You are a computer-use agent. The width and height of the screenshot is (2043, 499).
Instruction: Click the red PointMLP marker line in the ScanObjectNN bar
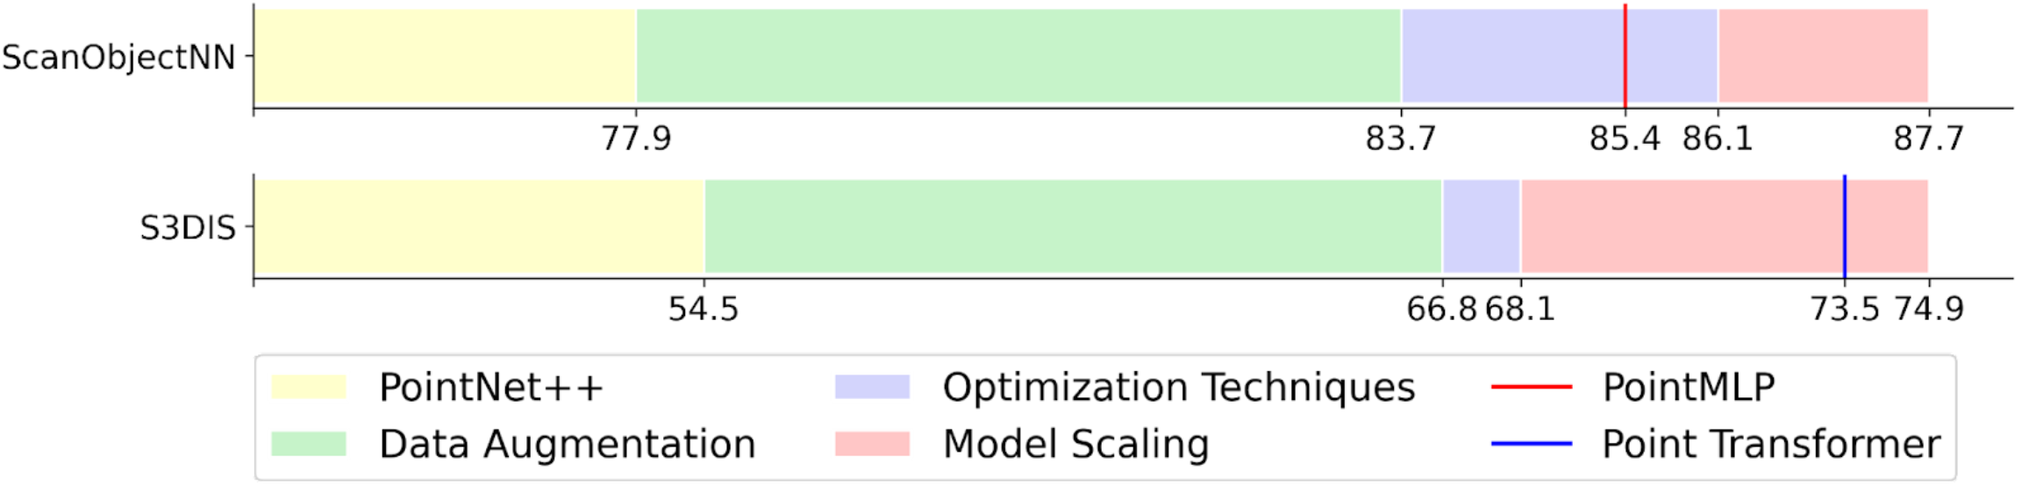(x=1625, y=56)
